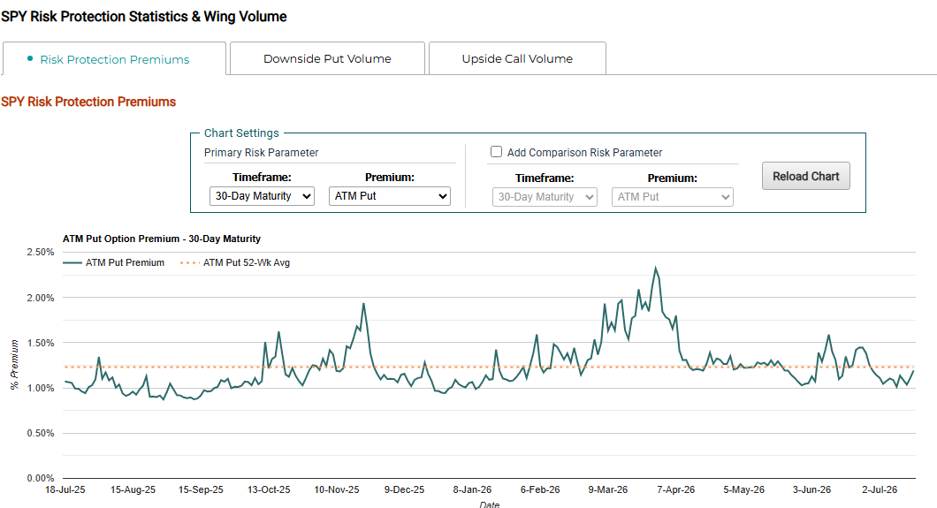This screenshot has height=508, width=937.
Task: Open the Downside Put Volume tab
Action: [x=327, y=58]
